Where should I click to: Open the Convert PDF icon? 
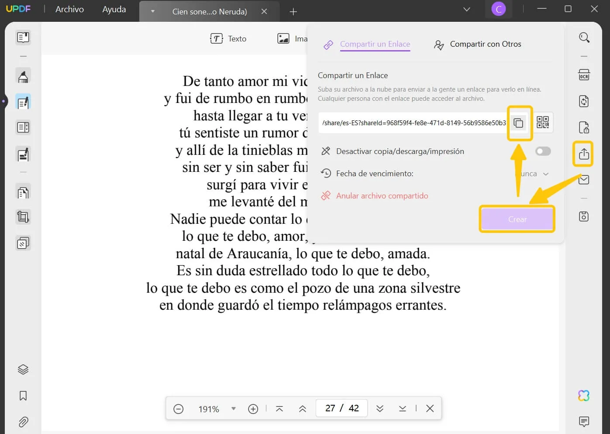click(584, 101)
